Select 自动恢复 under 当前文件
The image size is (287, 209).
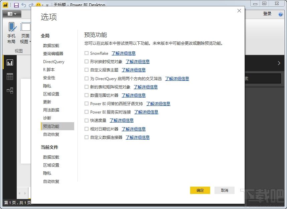point(51,181)
